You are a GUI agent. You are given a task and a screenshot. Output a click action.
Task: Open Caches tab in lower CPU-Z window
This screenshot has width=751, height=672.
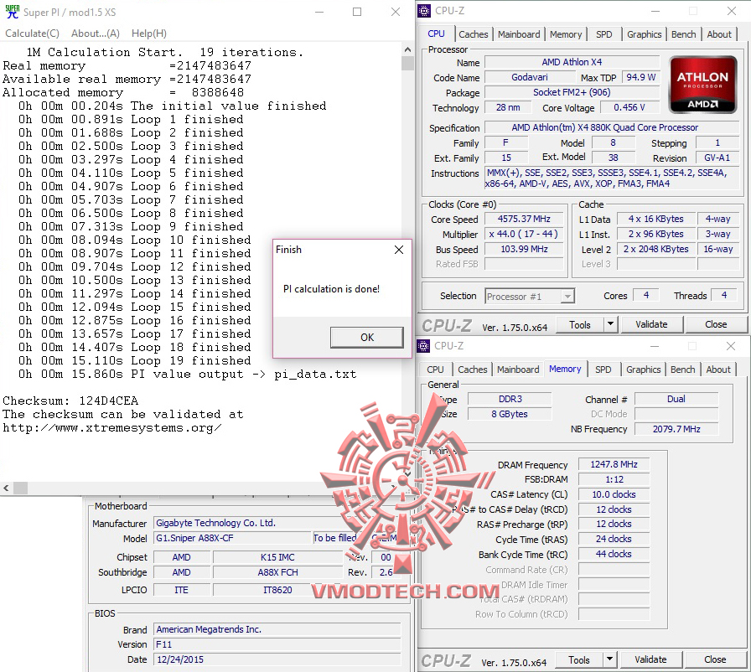pos(472,370)
